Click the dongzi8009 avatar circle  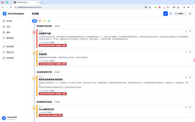(x=4, y=118)
